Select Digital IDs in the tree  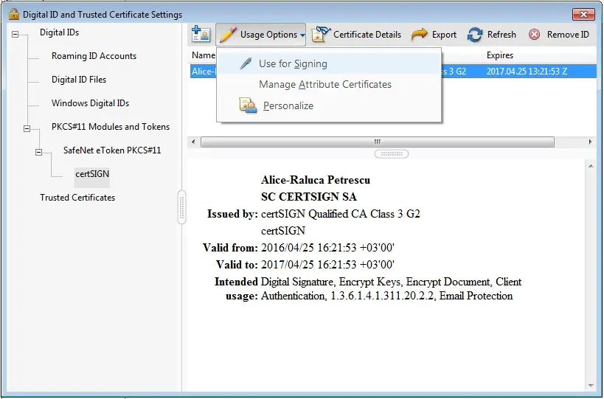(x=59, y=32)
